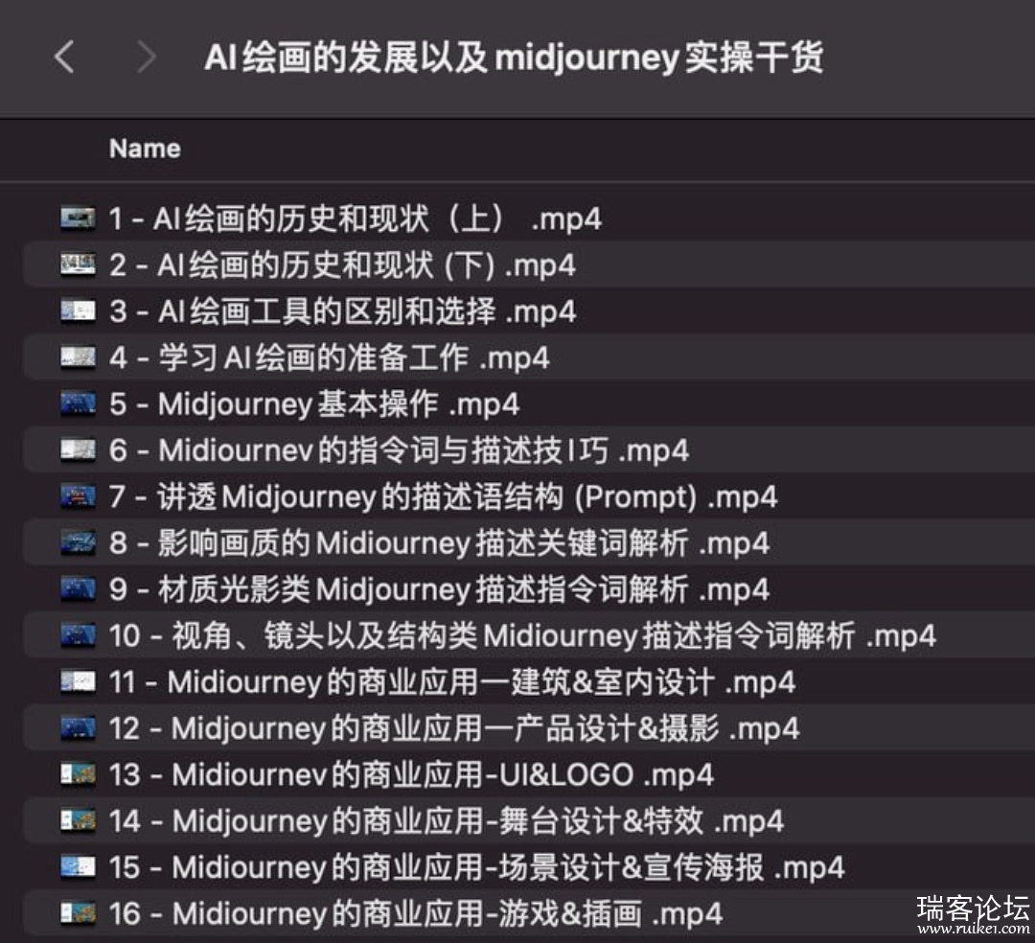
Task: Select file name '14 - Midjourney的商业应用-舞台设计&特效 .mp4'
Action: (447, 821)
